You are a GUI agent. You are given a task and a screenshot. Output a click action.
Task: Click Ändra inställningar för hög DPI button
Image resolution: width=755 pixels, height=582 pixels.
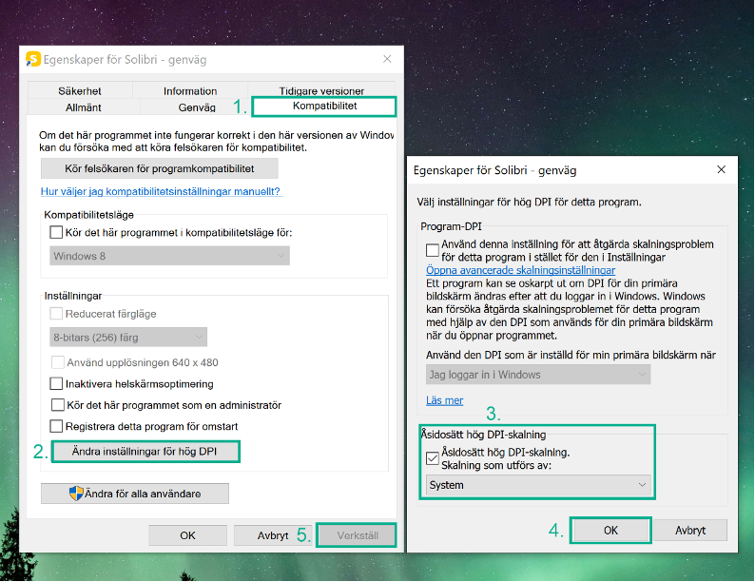pos(145,452)
